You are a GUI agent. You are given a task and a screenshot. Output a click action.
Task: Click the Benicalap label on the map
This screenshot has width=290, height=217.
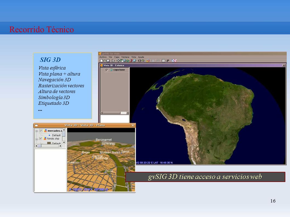pyautogui.click(x=108, y=144)
